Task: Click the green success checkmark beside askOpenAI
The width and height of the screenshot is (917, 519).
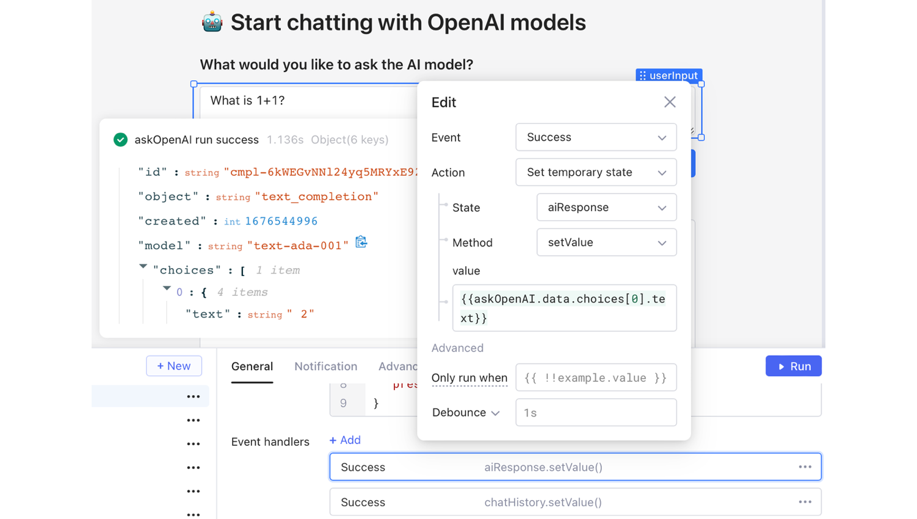Action: pyautogui.click(x=120, y=140)
